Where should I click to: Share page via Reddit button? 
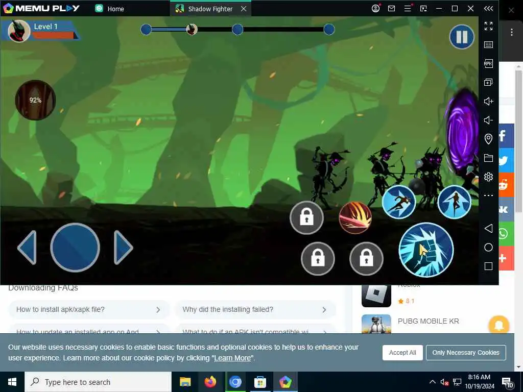tap(506, 185)
